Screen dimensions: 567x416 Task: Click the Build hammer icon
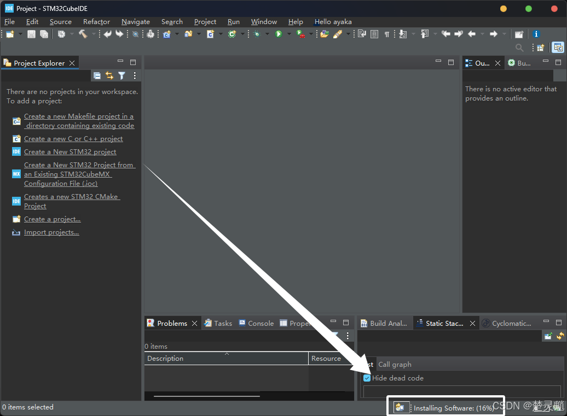point(83,34)
